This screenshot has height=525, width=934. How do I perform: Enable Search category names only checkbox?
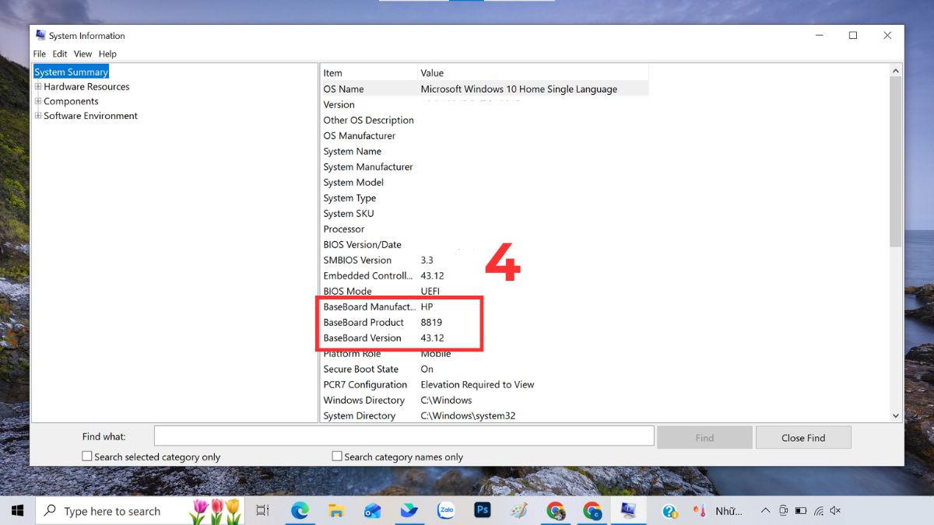337,457
